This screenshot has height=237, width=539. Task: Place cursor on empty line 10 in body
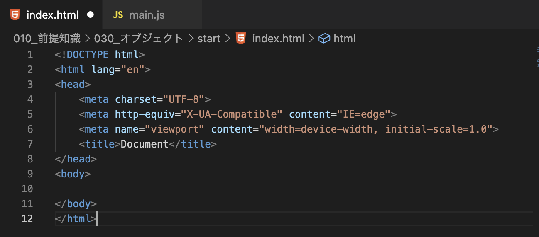tap(291, 189)
